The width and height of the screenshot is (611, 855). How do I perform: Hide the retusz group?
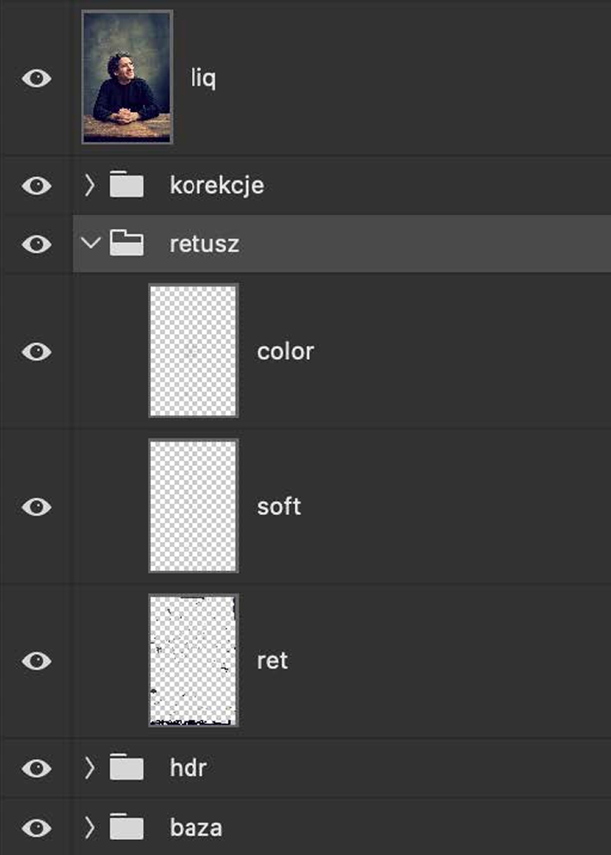coord(36,244)
